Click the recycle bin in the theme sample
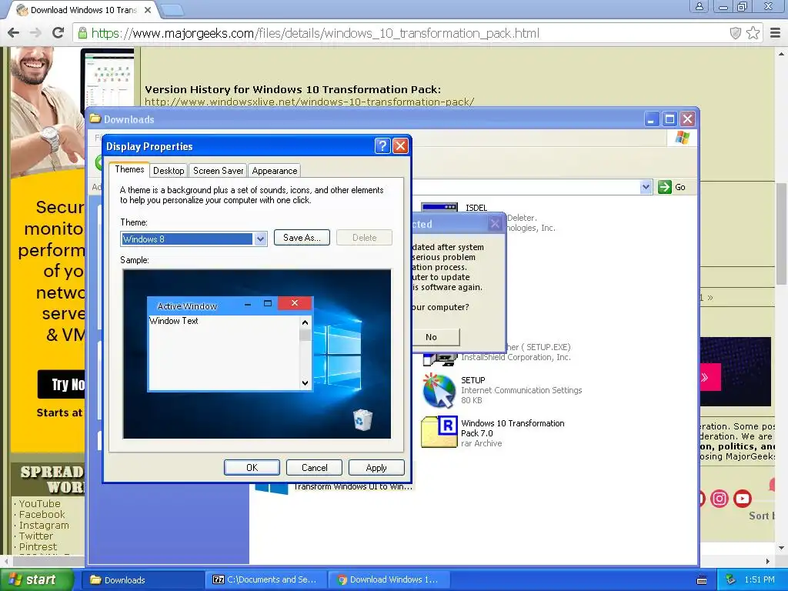Screen dimensions: 788x591 click(x=362, y=419)
